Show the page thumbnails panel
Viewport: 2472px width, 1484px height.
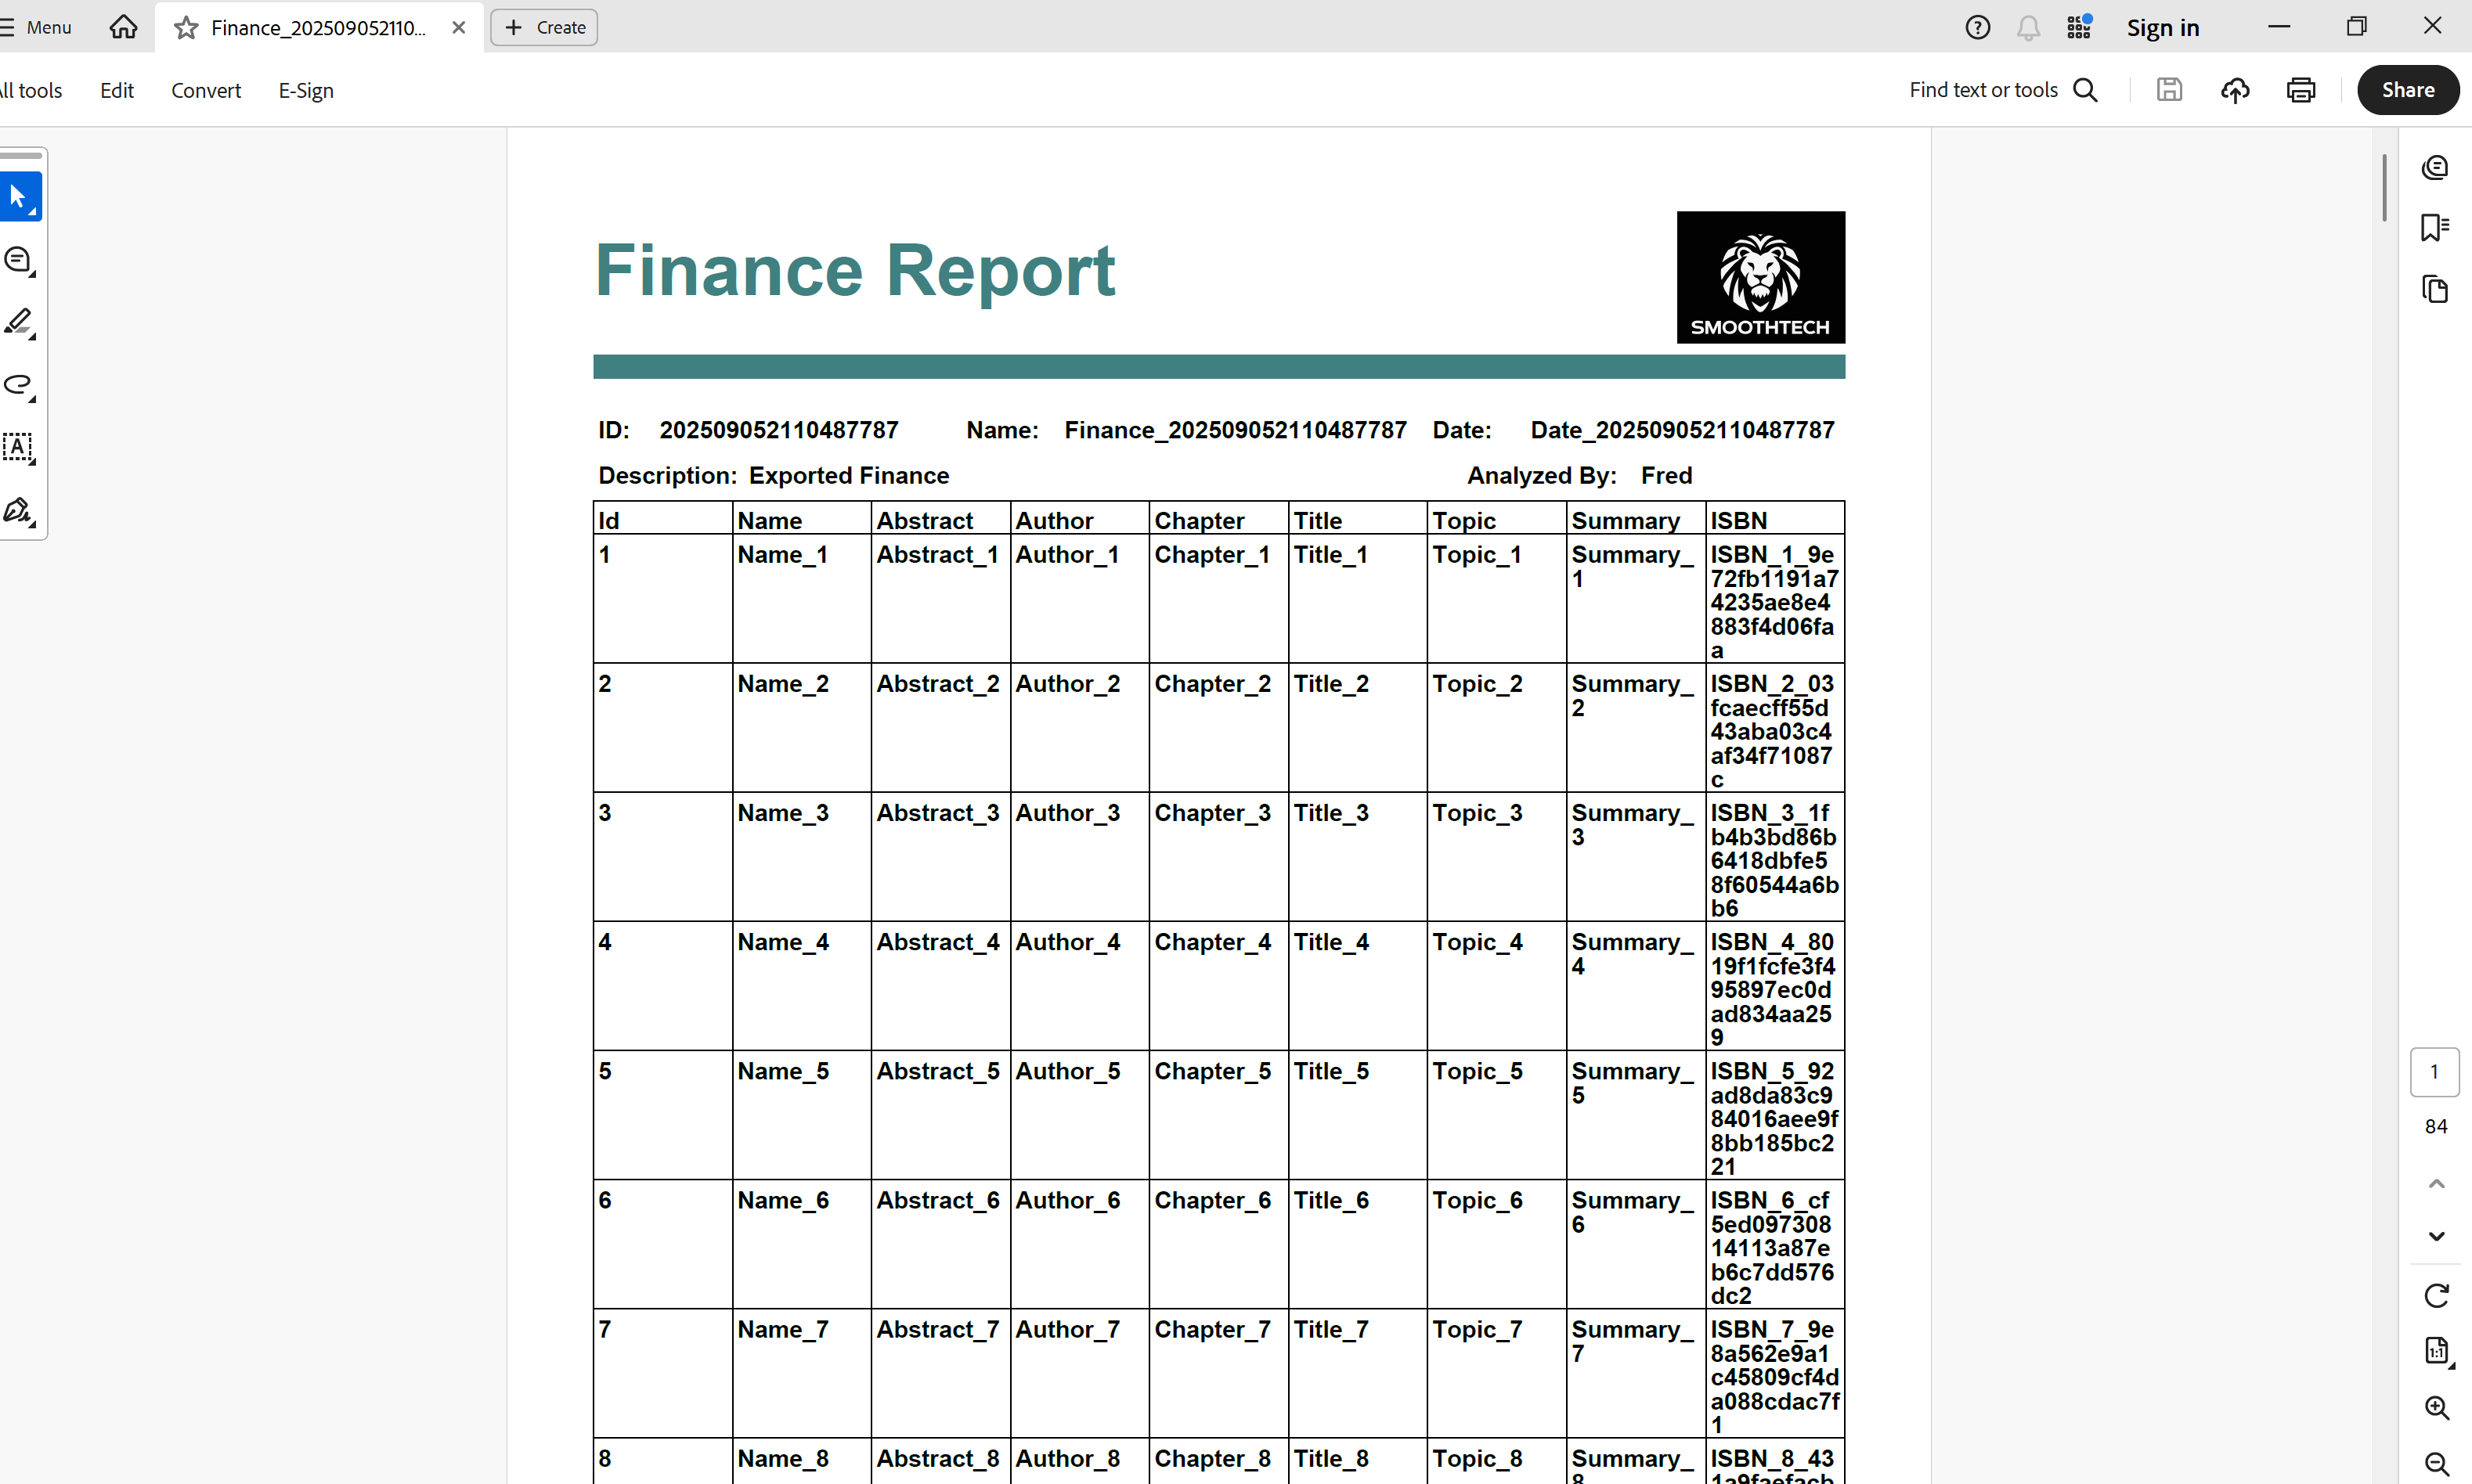point(2434,290)
